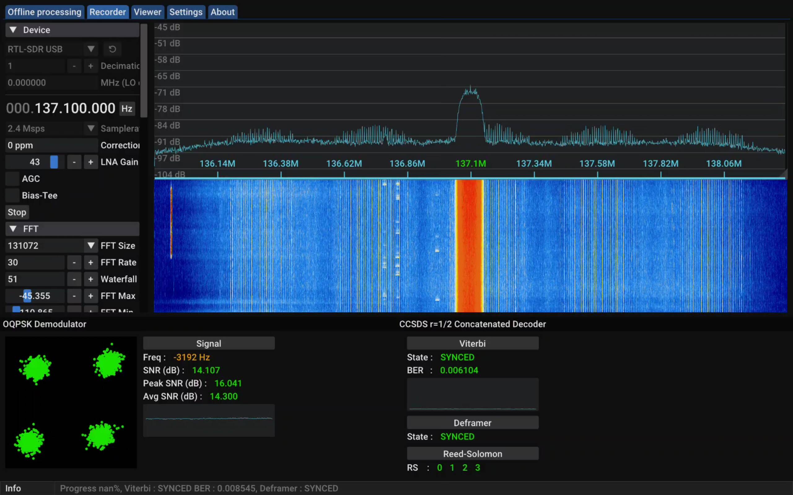Increase LNA Gain with the plus button
The image size is (793, 495).
coord(91,162)
